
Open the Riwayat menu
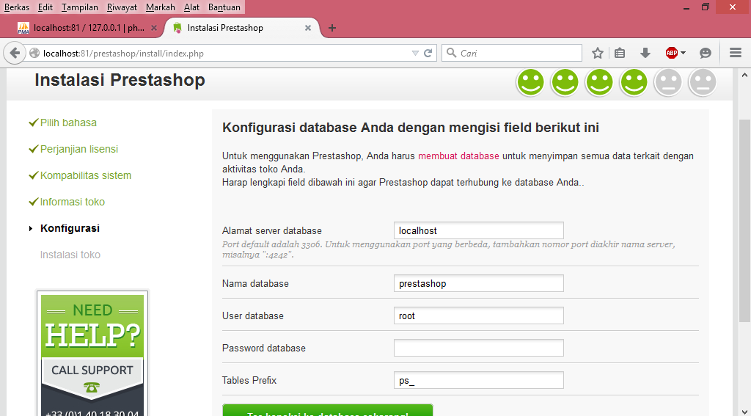coord(122,7)
